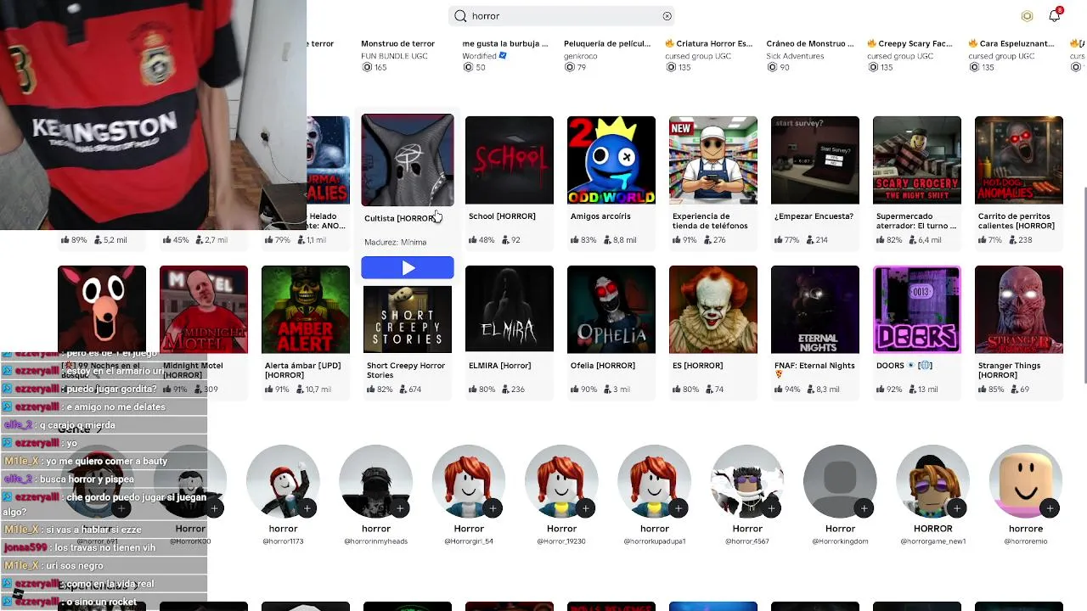
Task: Open the @horrorinmyheads avatar profile
Action: 375,481
